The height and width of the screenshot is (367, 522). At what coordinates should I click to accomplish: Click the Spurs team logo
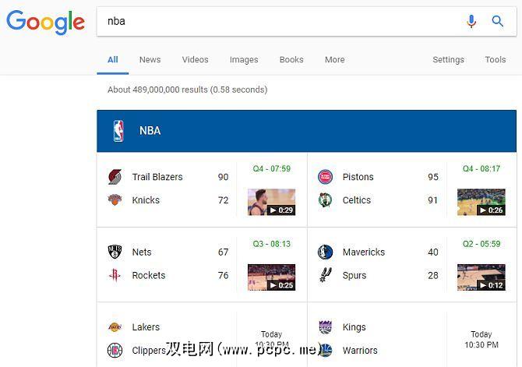325,275
